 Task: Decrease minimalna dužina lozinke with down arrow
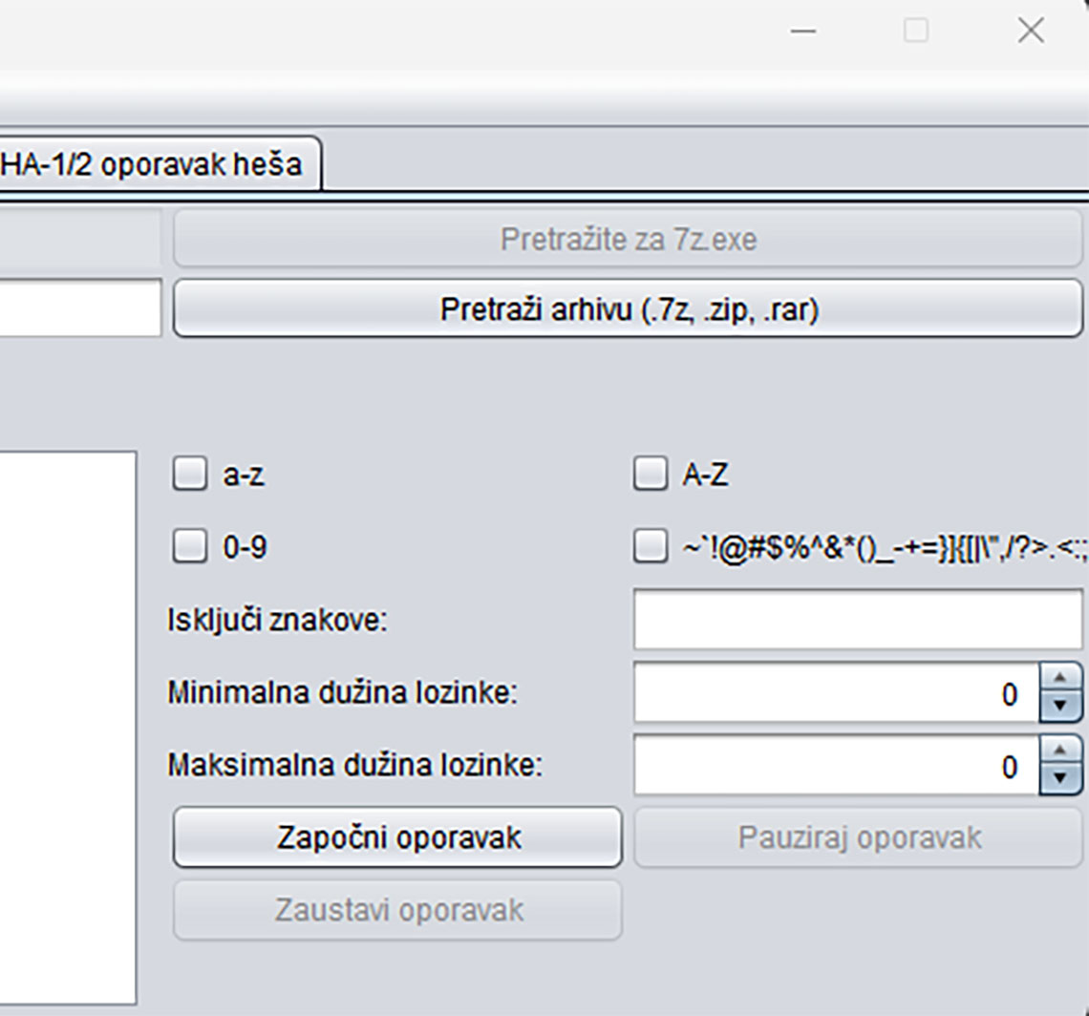[x=1058, y=707]
